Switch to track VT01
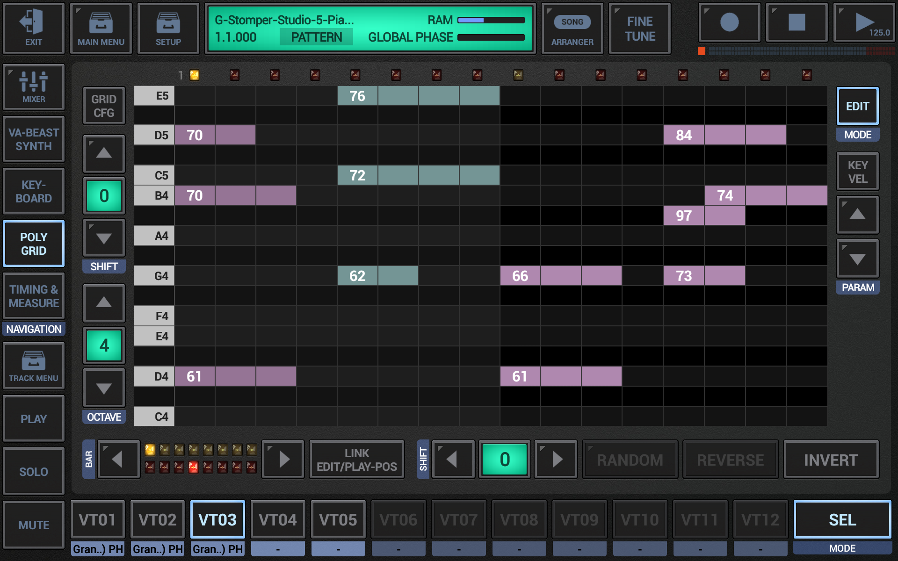 (97, 519)
